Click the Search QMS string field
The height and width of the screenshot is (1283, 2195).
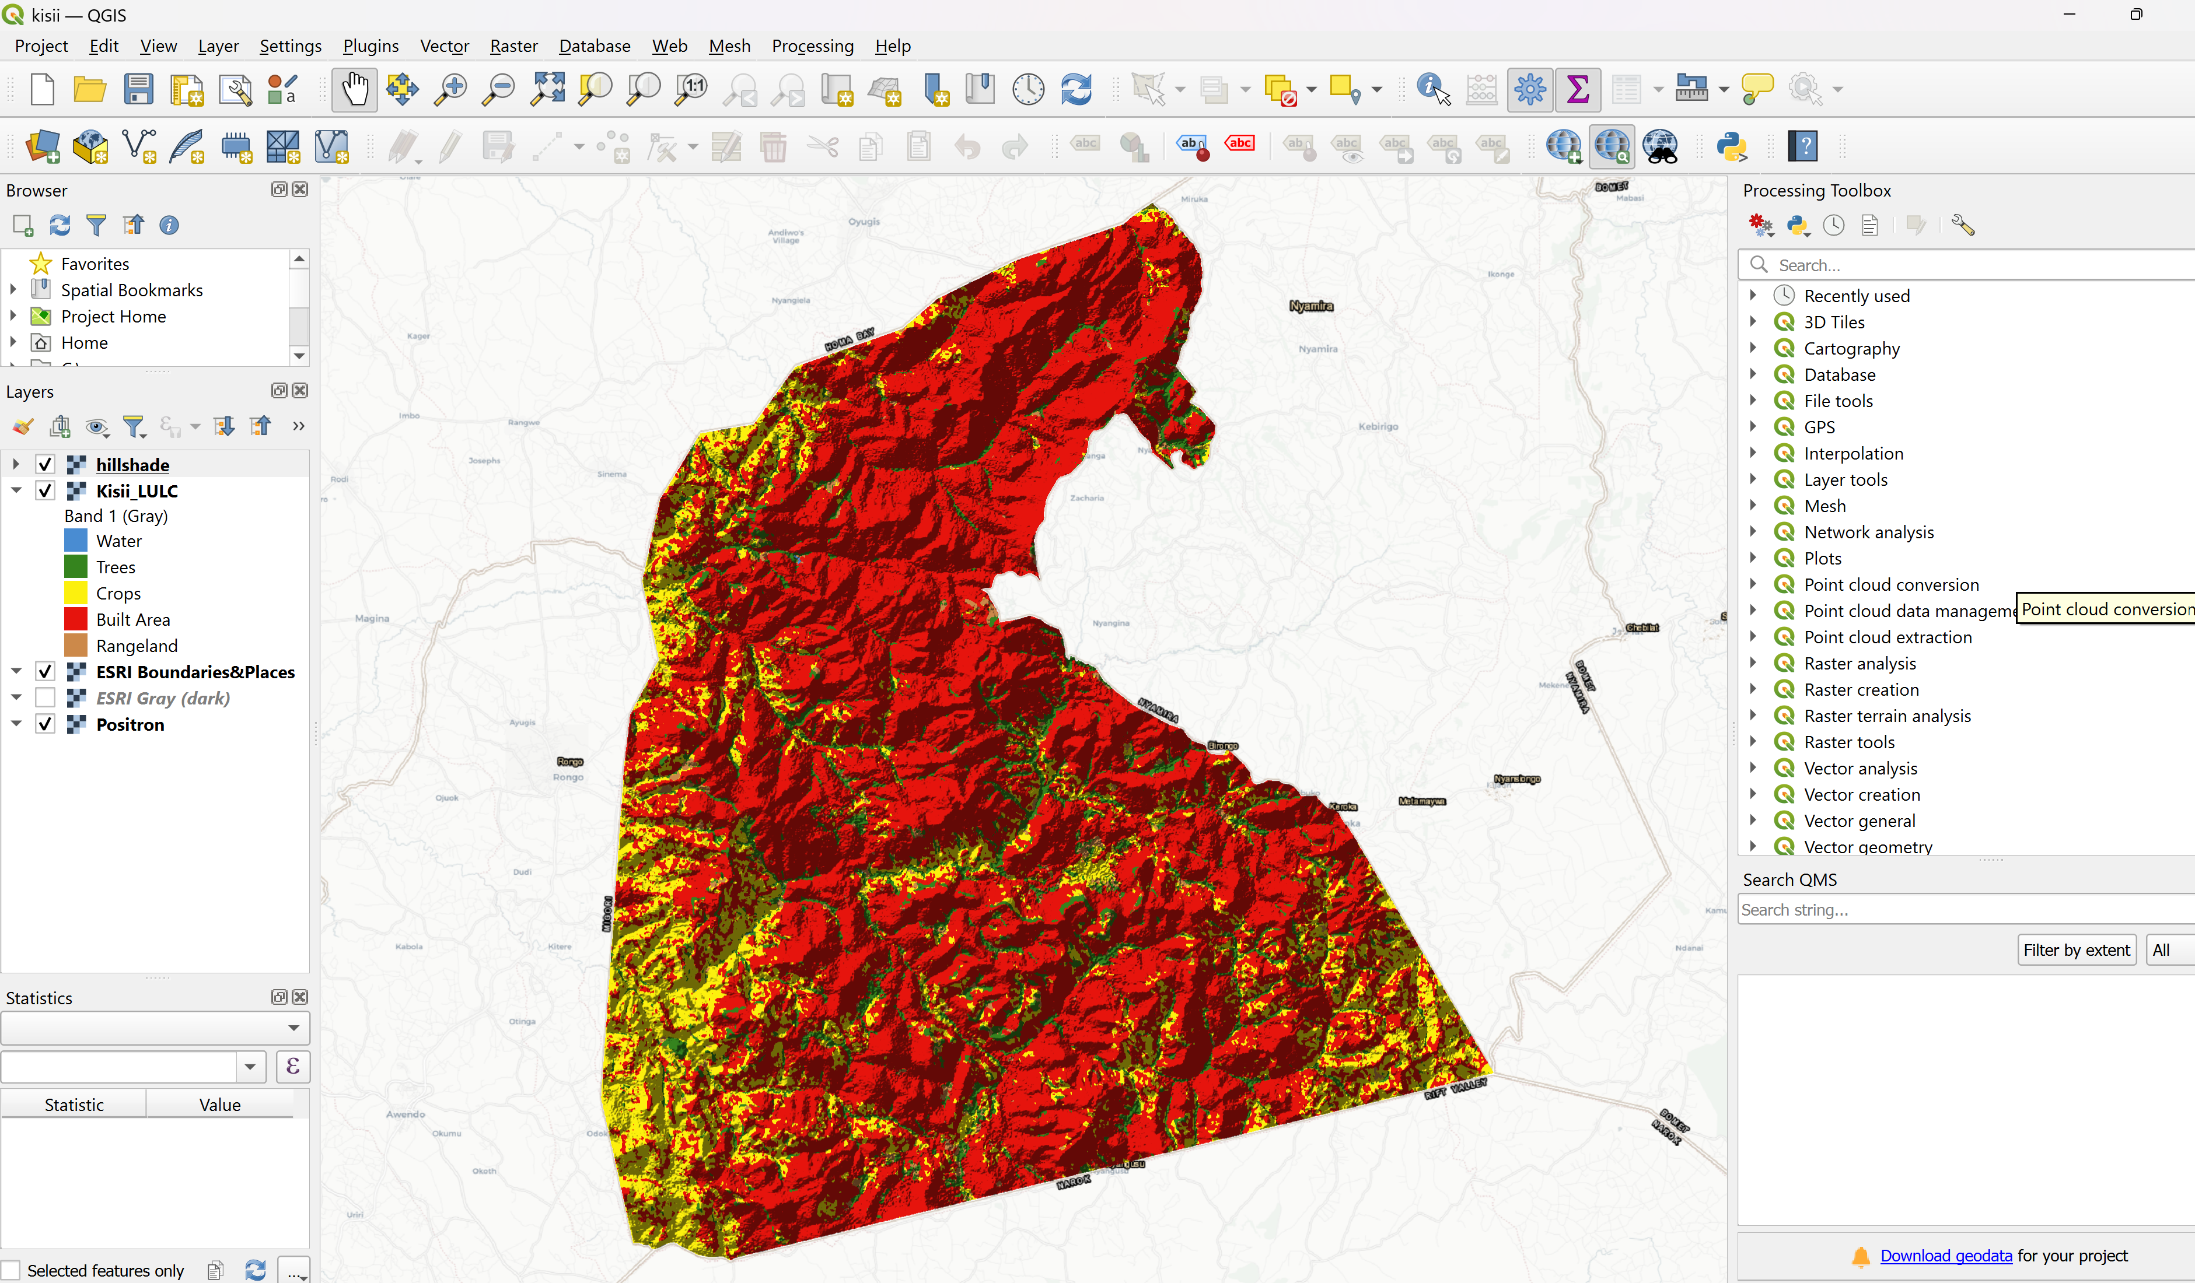click(x=1966, y=910)
